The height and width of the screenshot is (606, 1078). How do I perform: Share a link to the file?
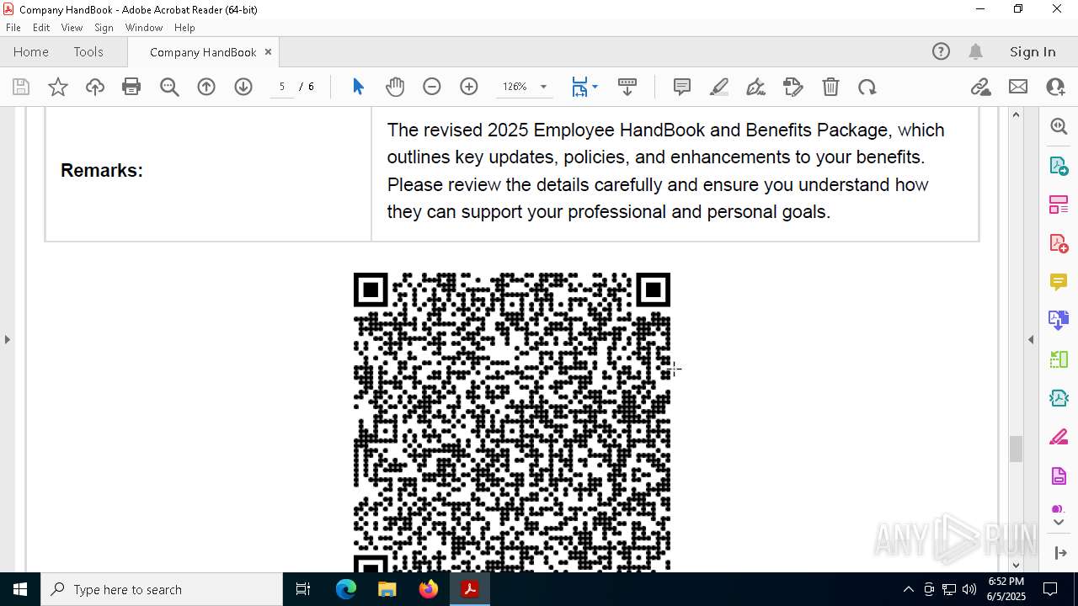point(981,87)
